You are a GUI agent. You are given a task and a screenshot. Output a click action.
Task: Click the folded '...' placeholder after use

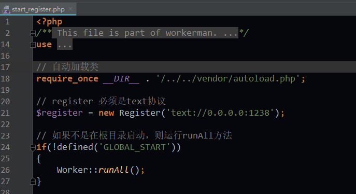point(64,44)
